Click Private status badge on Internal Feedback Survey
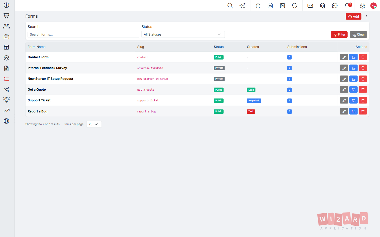380x237 pixels. 219,68
